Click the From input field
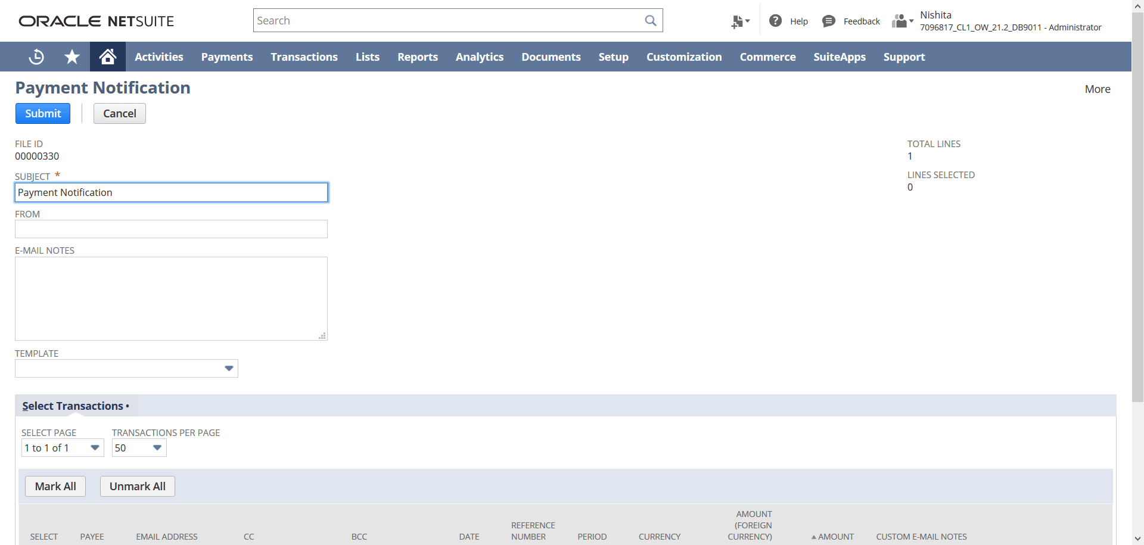1144x545 pixels. coord(171,229)
